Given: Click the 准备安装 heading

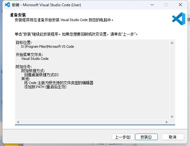Looking at the screenshot, I should pyautogui.click(x=18, y=15).
